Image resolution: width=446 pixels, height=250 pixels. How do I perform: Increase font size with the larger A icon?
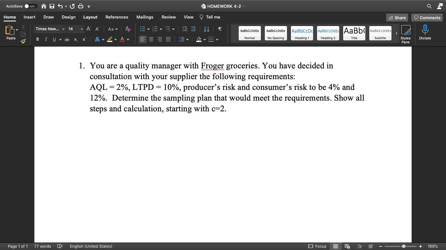click(x=89, y=29)
